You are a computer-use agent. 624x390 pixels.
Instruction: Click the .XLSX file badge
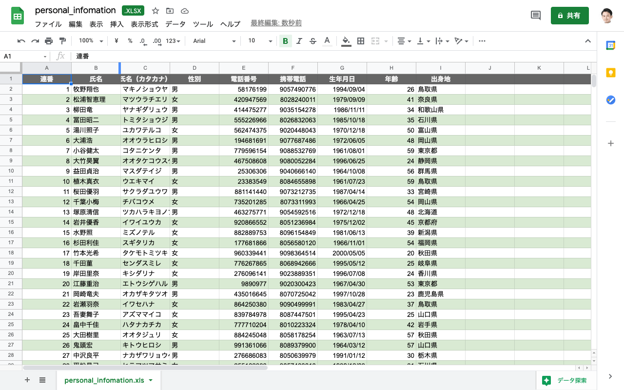(x=133, y=11)
